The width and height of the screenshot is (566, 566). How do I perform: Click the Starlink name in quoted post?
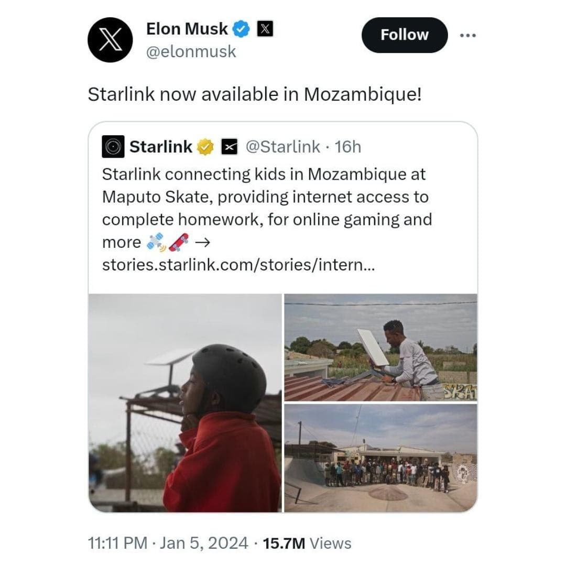coord(160,147)
